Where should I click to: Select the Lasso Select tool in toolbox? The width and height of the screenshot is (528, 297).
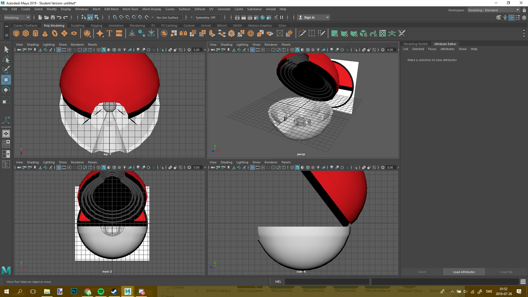pyautogui.click(x=6, y=59)
